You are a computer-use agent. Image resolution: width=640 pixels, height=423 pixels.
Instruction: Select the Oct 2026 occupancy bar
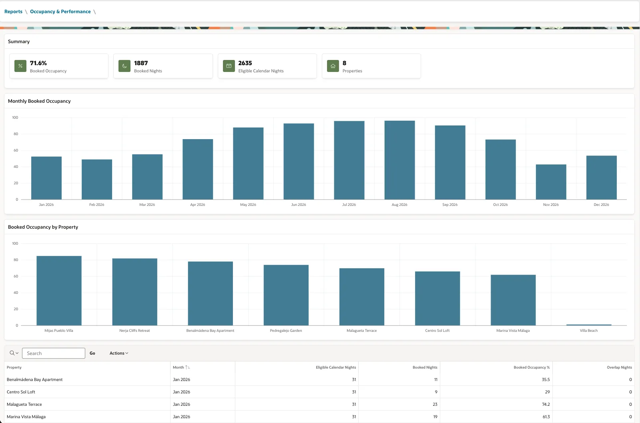click(x=500, y=170)
